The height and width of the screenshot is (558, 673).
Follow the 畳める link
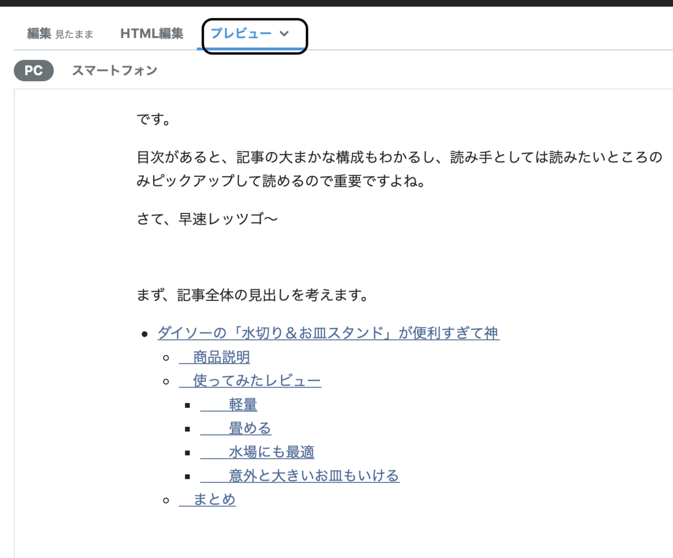click(247, 428)
